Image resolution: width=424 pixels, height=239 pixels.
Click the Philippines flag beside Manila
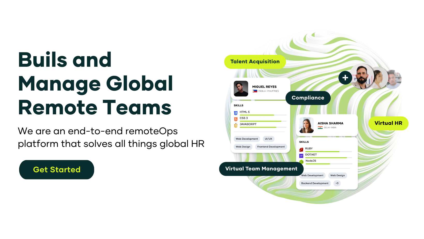click(x=255, y=91)
